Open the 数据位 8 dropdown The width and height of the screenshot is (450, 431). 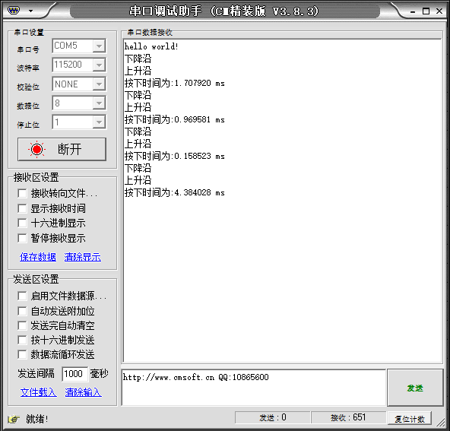(x=99, y=103)
